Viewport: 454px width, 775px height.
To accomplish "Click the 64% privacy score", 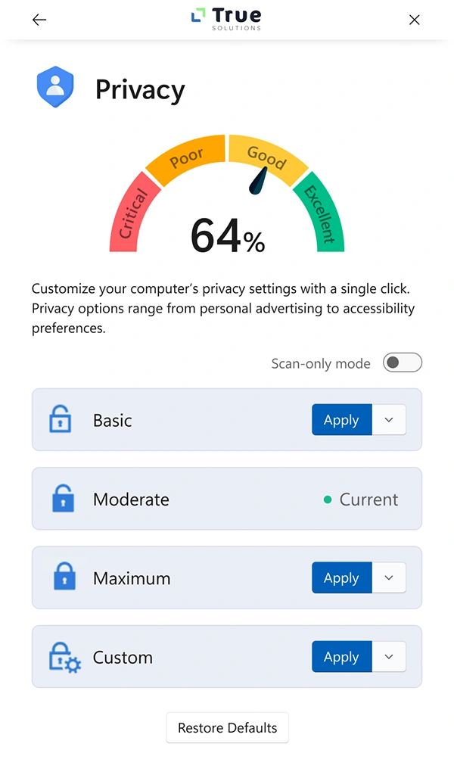I will [228, 235].
